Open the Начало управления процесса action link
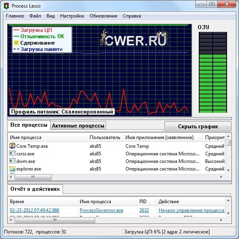 pyautogui.click(x=191, y=210)
